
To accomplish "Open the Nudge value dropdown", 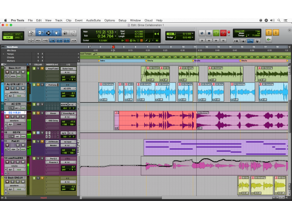I will click(x=193, y=37).
